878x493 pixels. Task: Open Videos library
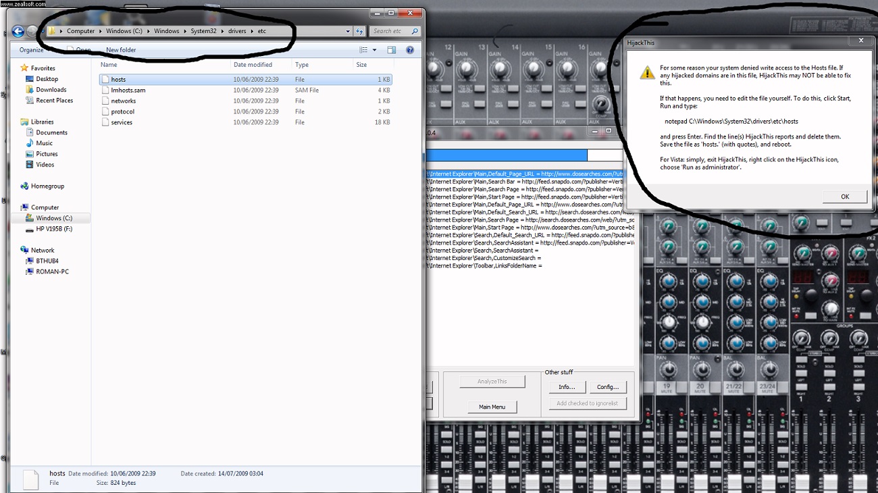coord(45,165)
